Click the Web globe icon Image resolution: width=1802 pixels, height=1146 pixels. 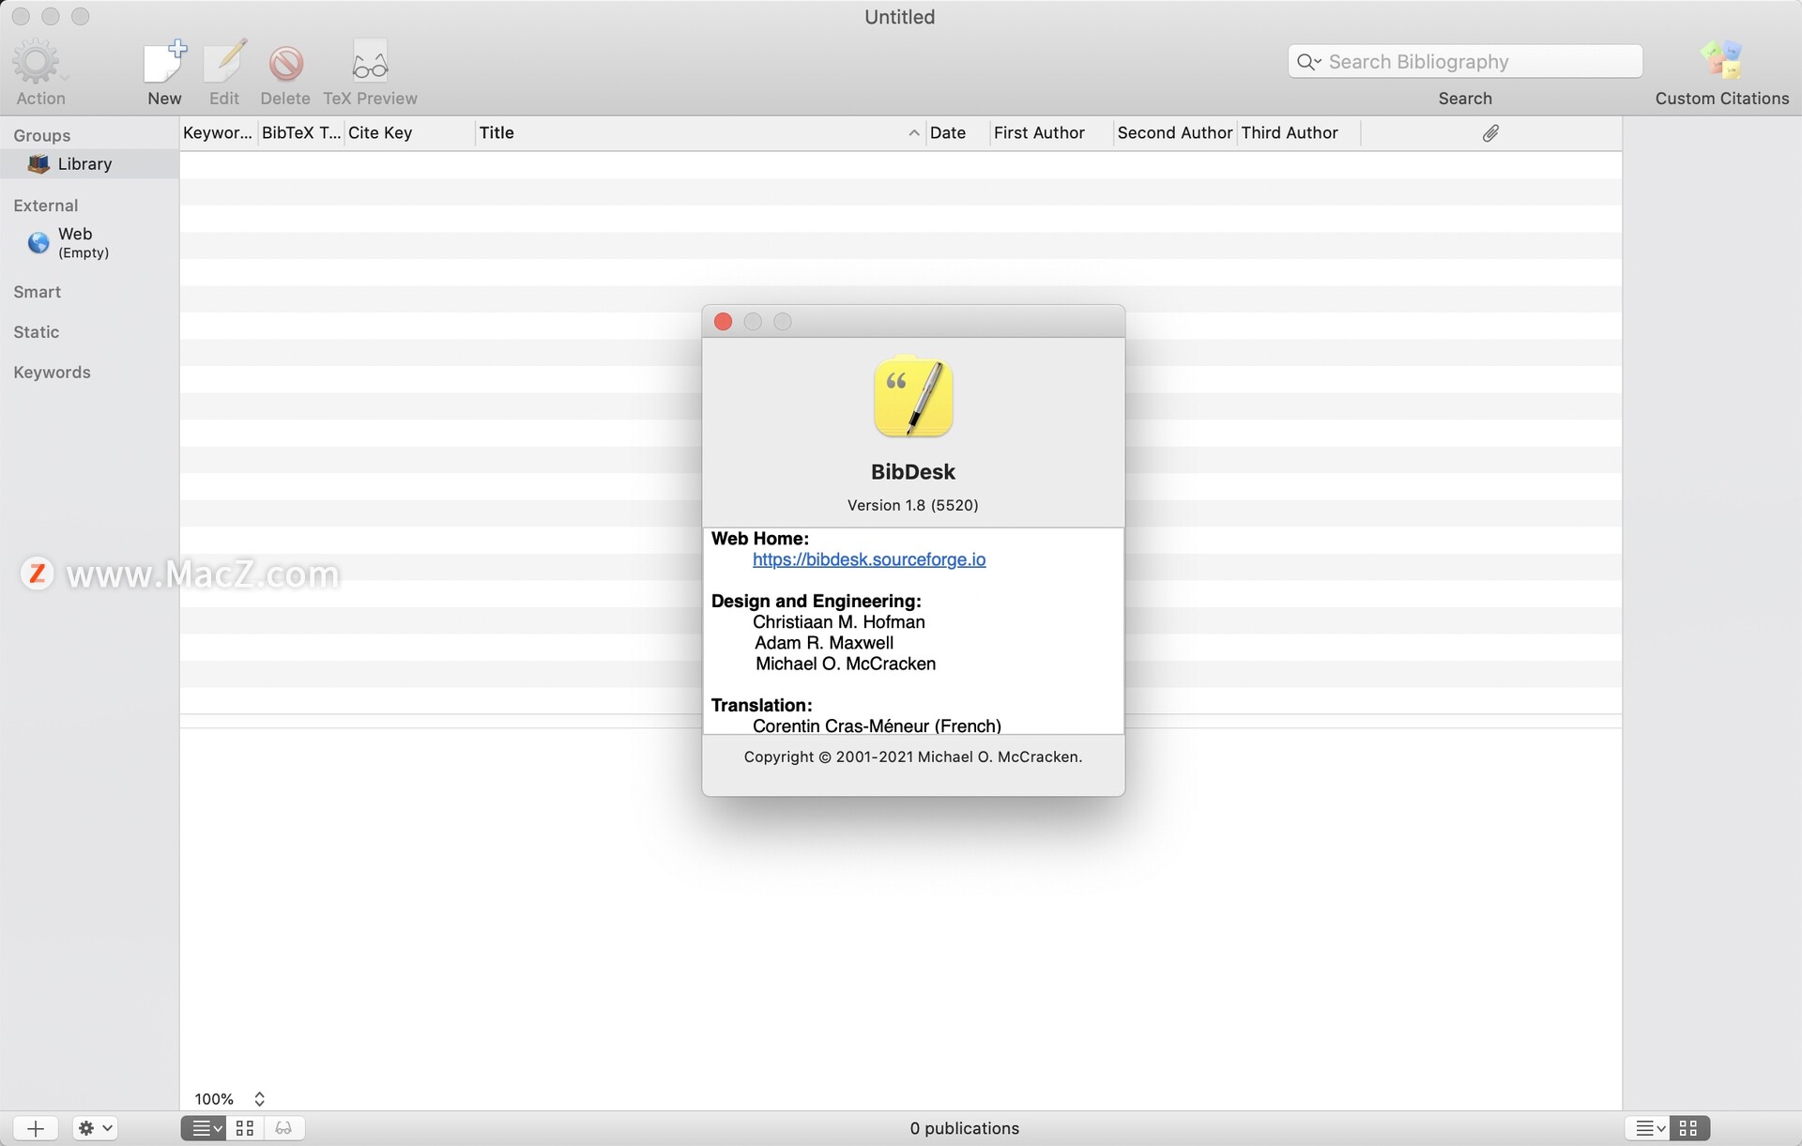pos(38,242)
